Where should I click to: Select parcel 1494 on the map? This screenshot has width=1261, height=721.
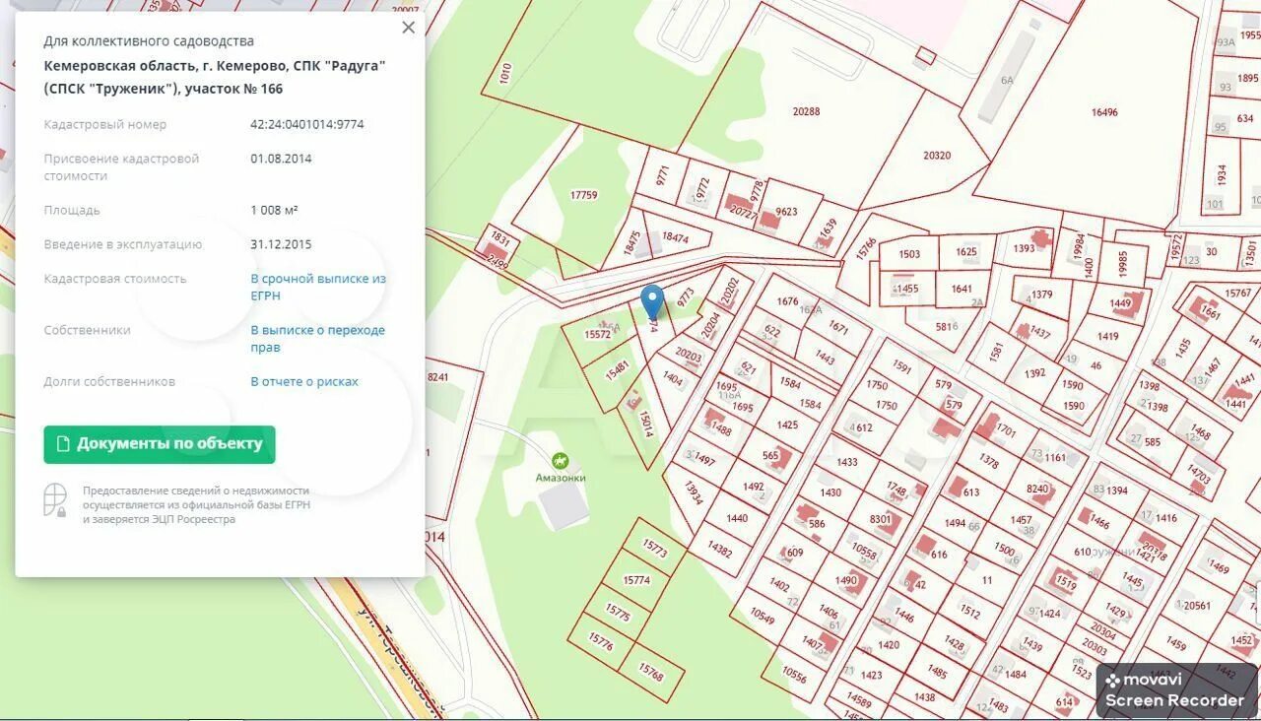(x=955, y=523)
